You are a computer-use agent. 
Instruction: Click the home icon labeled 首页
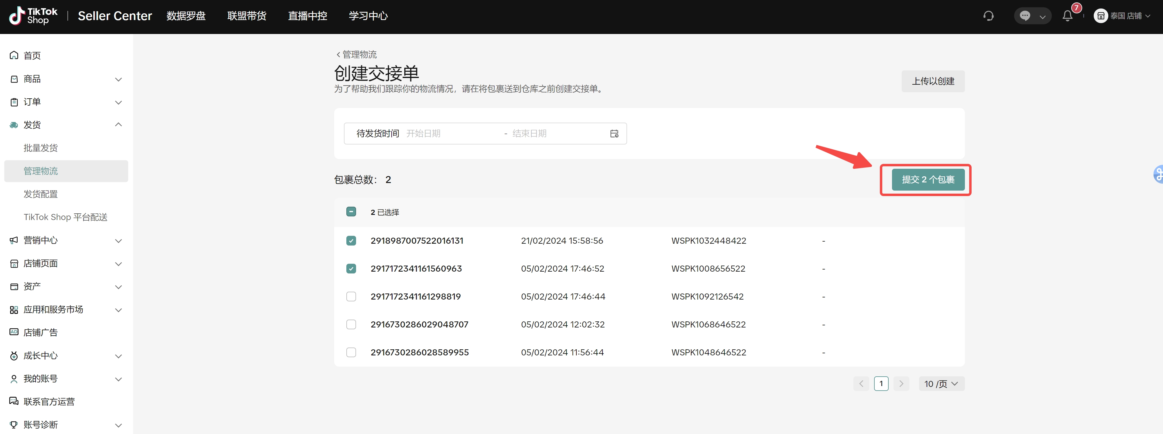[14, 56]
